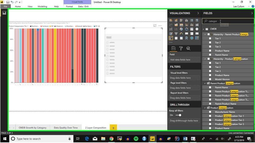Select the Clustered bar chart visualization

coord(181,20)
